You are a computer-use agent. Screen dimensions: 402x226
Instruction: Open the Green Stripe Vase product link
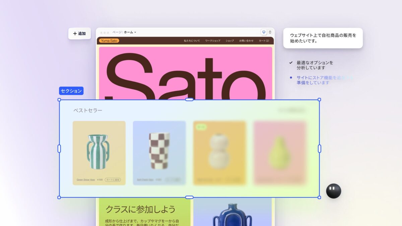[86, 179]
